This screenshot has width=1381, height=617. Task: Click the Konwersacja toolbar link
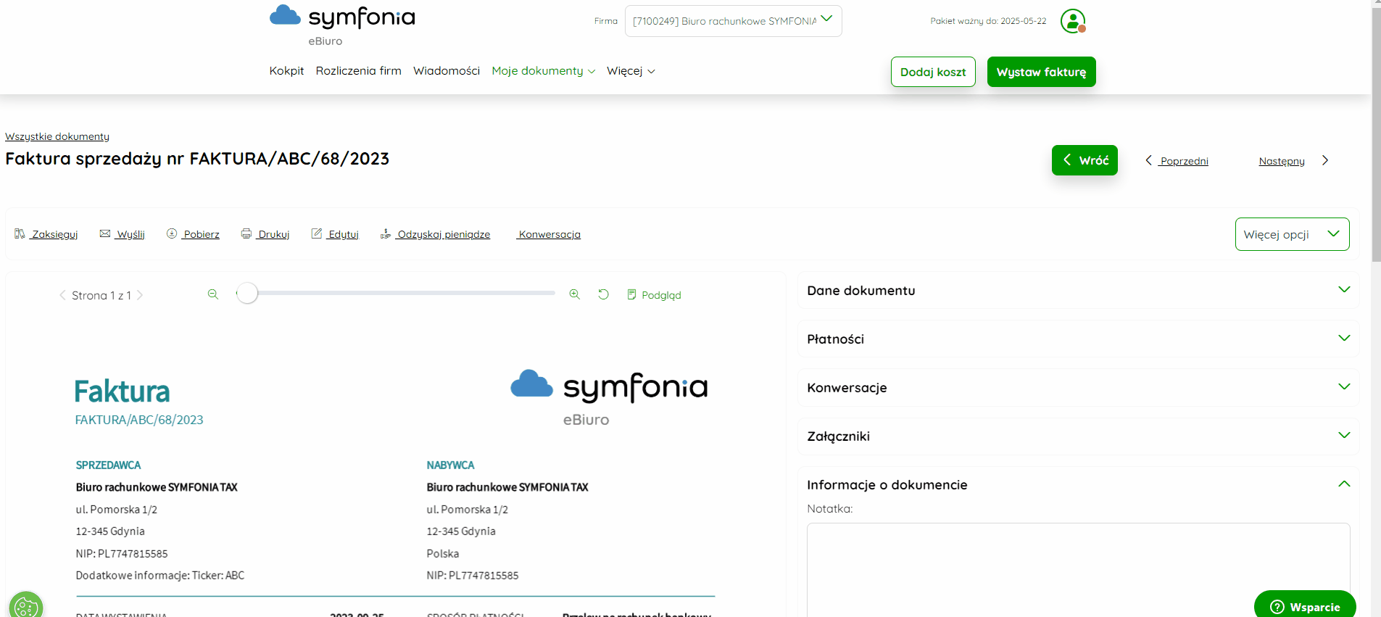coord(549,234)
